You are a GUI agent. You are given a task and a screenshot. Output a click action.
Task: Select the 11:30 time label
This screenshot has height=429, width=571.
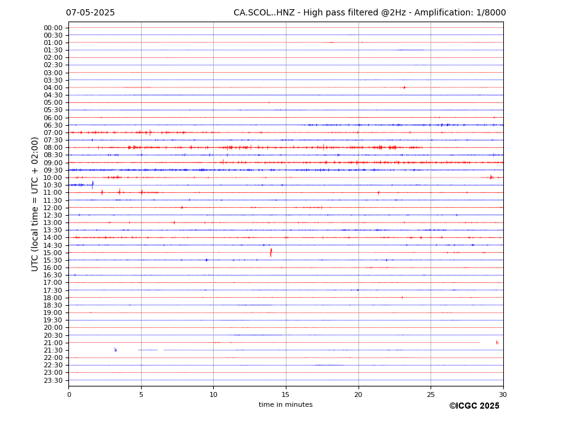point(53,200)
